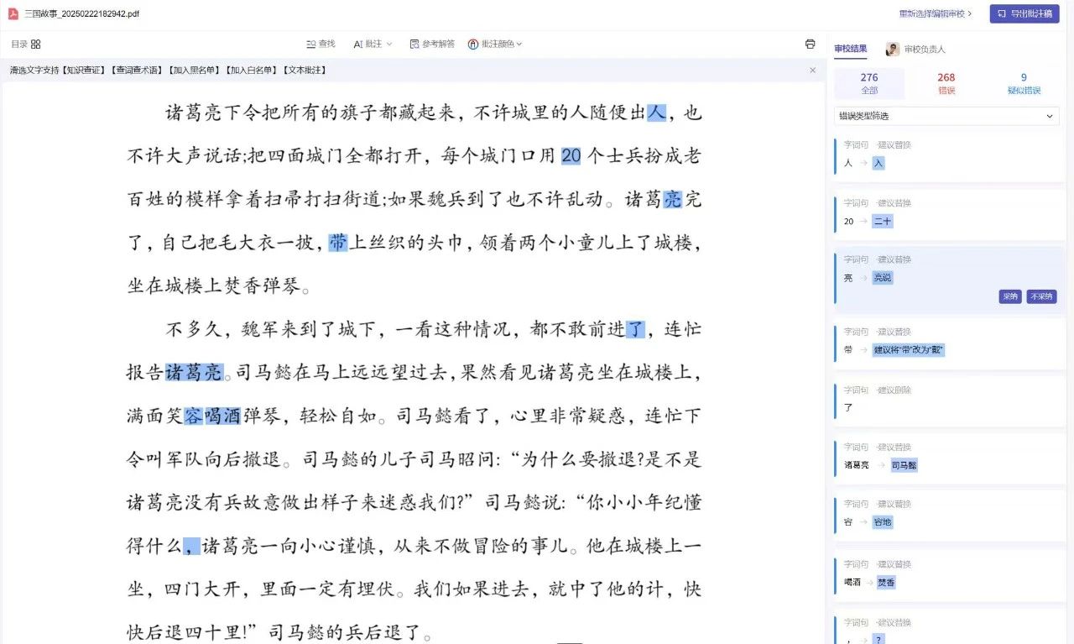Screen dimensions: 1074x644
Task: Open the 目录 table of contents grid icon
Action: 35,45
